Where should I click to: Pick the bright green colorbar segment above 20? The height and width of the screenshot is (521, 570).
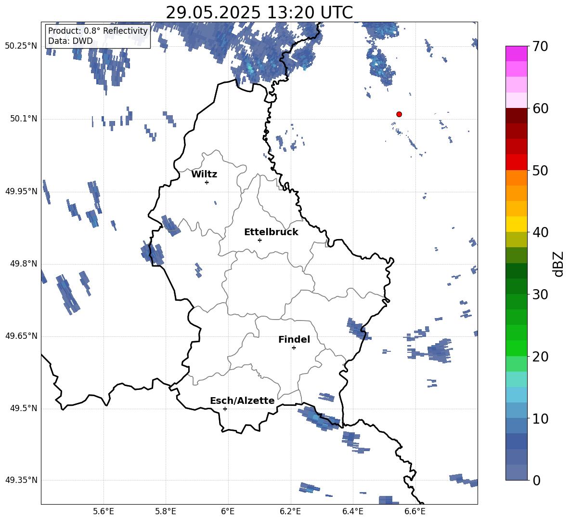coord(517,348)
